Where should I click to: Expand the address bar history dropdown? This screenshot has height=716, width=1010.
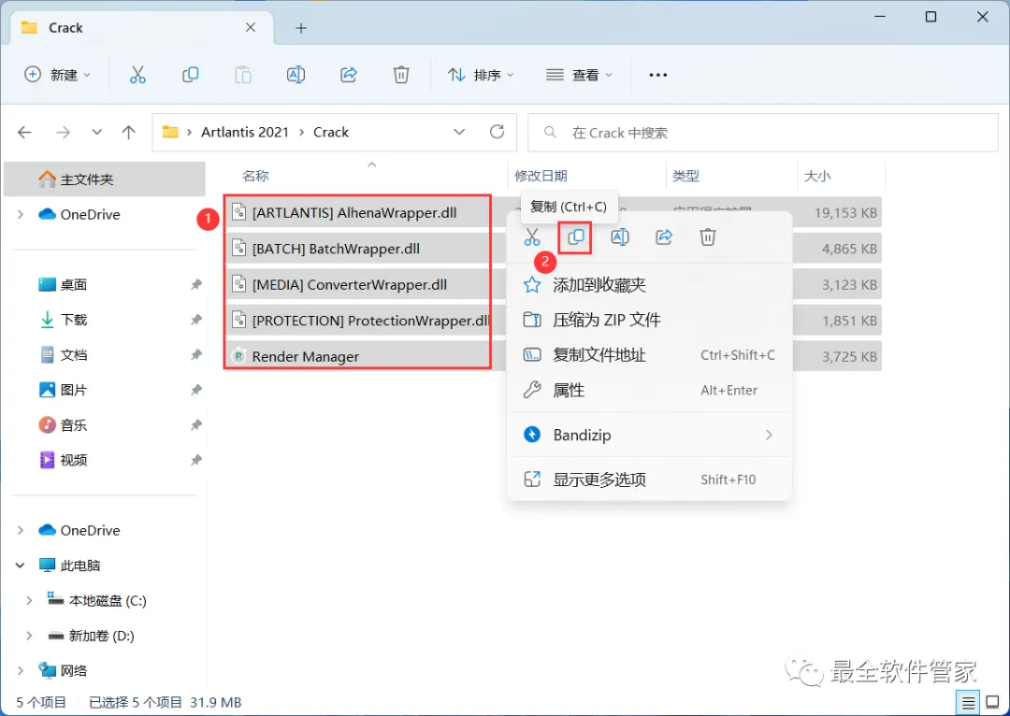pyautogui.click(x=459, y=132)
